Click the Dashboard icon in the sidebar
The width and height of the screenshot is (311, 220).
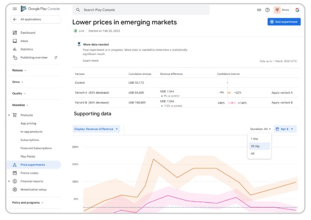coord(15,32)
